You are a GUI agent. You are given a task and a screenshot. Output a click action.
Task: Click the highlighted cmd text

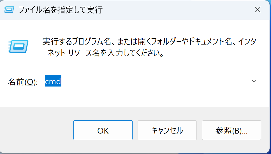pyautogui.click(x=53, y=81)
